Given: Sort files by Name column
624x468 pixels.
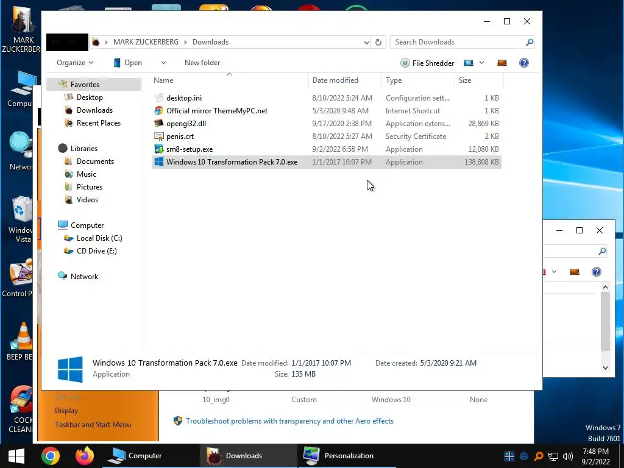Looking at the screenshot, I should coord(229,80).
